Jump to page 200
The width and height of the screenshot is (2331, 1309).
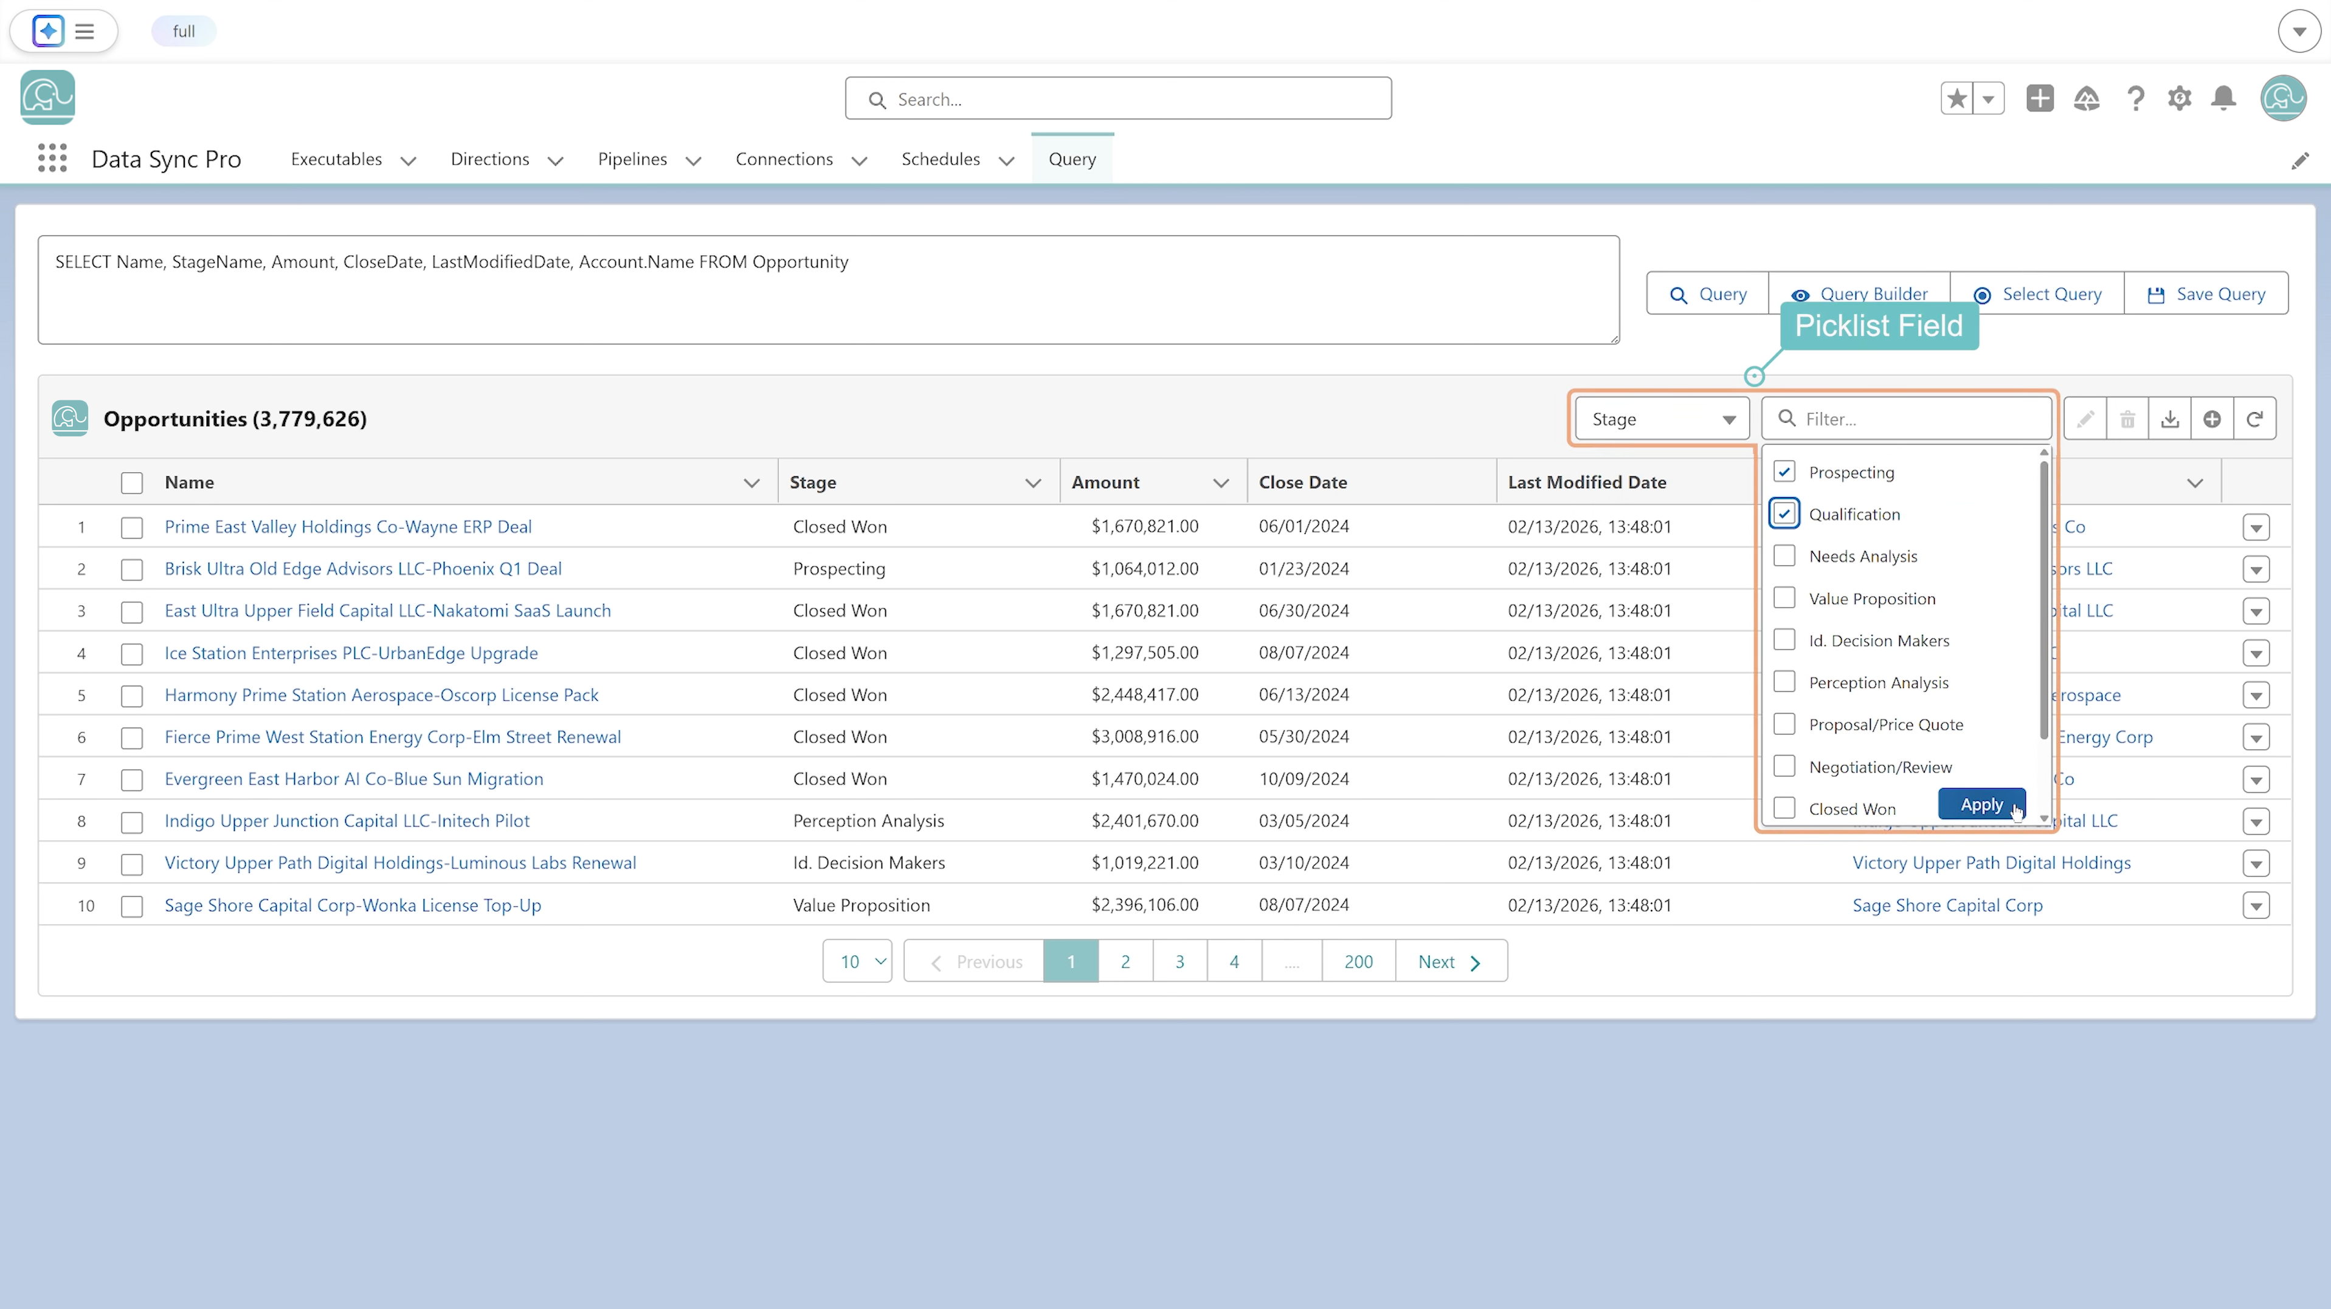pos(1358,961)
